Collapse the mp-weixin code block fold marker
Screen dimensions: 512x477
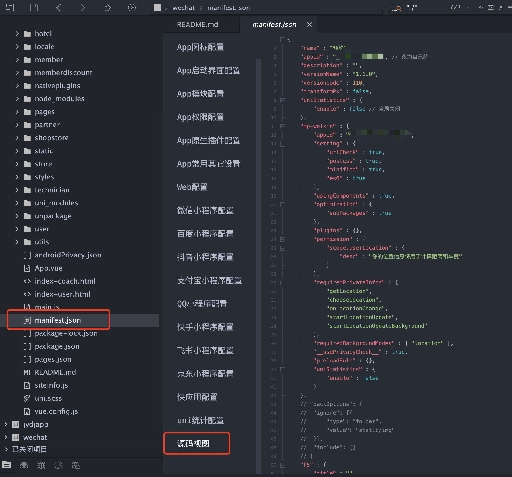click(283, 126)
